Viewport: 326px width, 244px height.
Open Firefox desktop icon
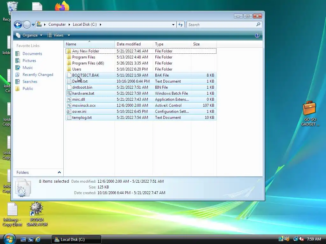pyautogui.click(x=62, y=6)
